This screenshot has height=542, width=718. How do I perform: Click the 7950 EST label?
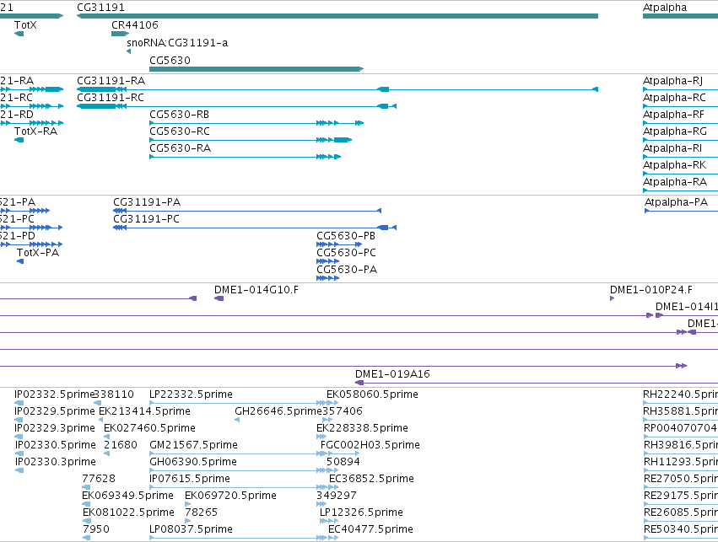(96, 529)
